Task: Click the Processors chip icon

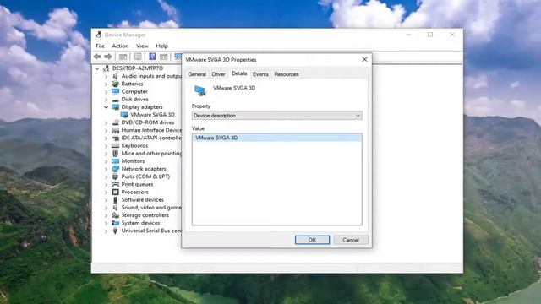Action: [115, 192]
